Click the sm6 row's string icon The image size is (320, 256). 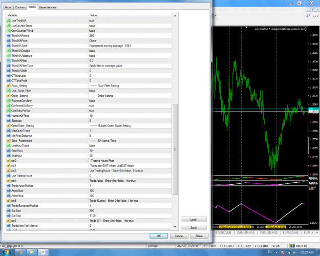click(x=8, y=221)
